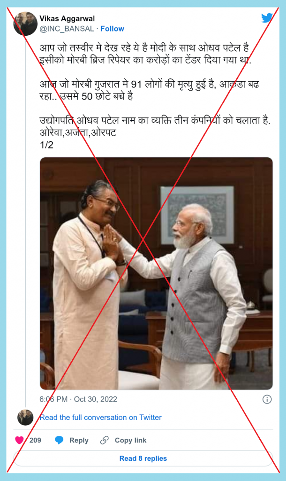The height and width of the screenshot is (481, 286).
Task: Open the tweet info circle icon
Action: 267,399
